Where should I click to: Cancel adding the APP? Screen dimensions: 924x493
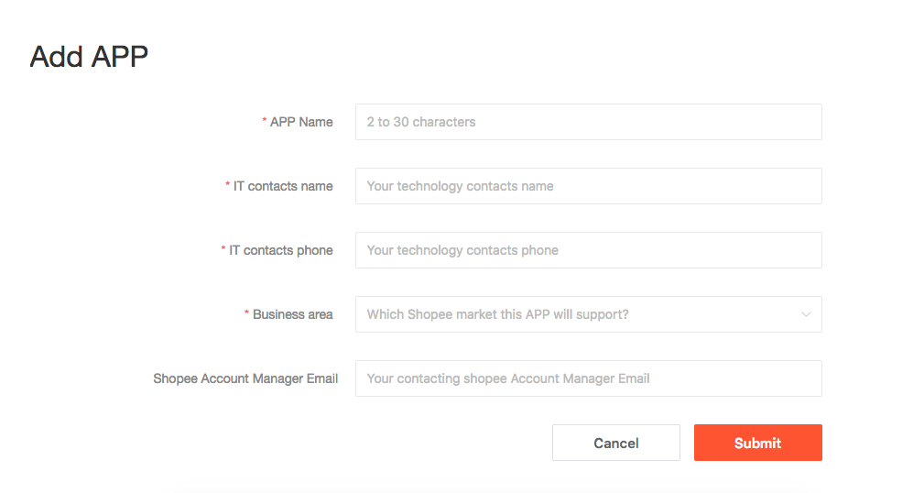coord(615,443)
